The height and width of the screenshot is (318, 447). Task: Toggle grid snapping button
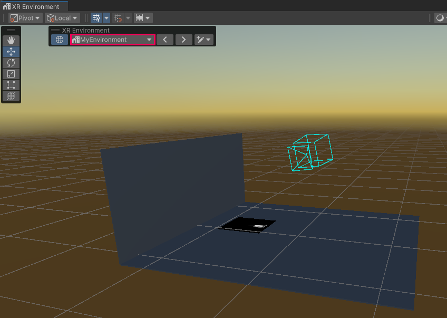pos(118,18)
